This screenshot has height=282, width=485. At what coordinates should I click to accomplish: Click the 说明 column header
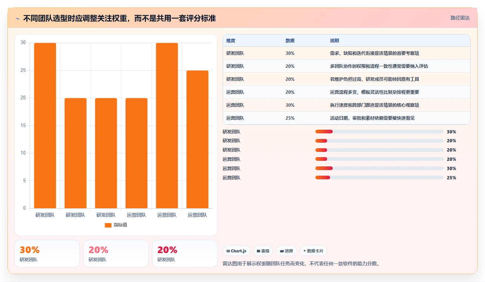tap(335, 41)
